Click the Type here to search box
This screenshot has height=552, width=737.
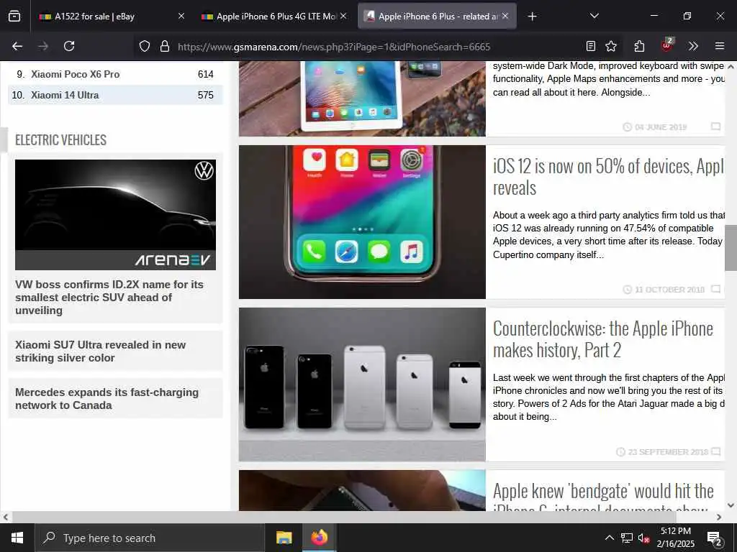(x=150, y=538)
